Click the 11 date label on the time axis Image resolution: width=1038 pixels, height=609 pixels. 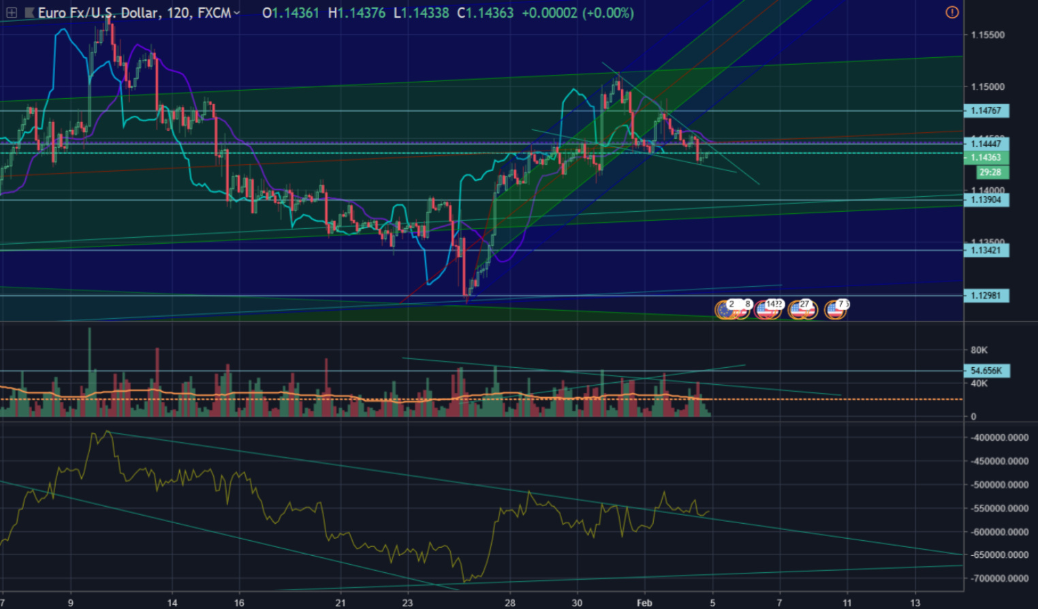tap(847, 603)
